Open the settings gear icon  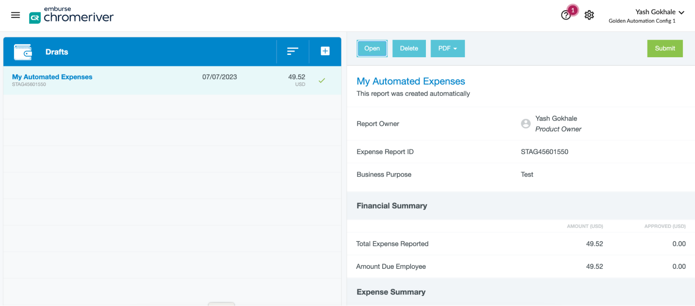pos(589,15)
